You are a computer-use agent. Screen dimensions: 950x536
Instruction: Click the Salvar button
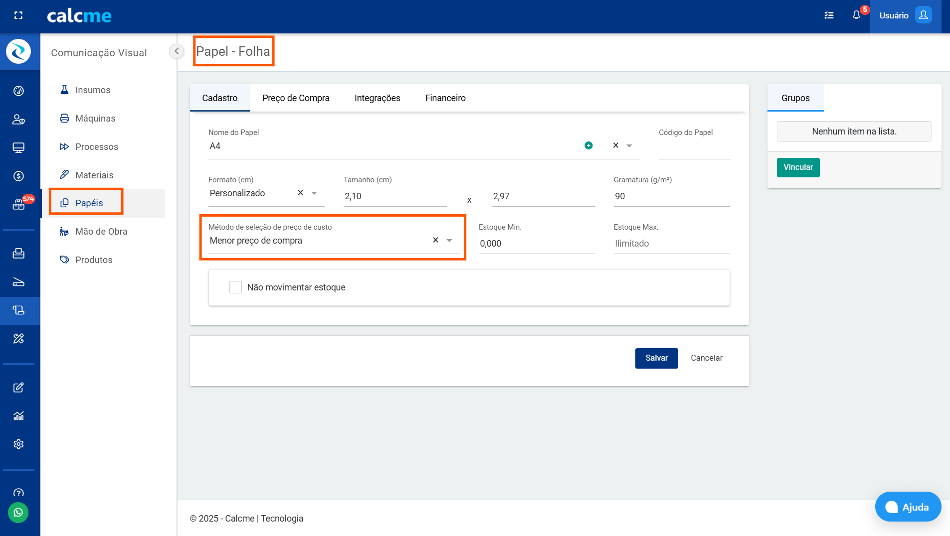tap(656, 358)
